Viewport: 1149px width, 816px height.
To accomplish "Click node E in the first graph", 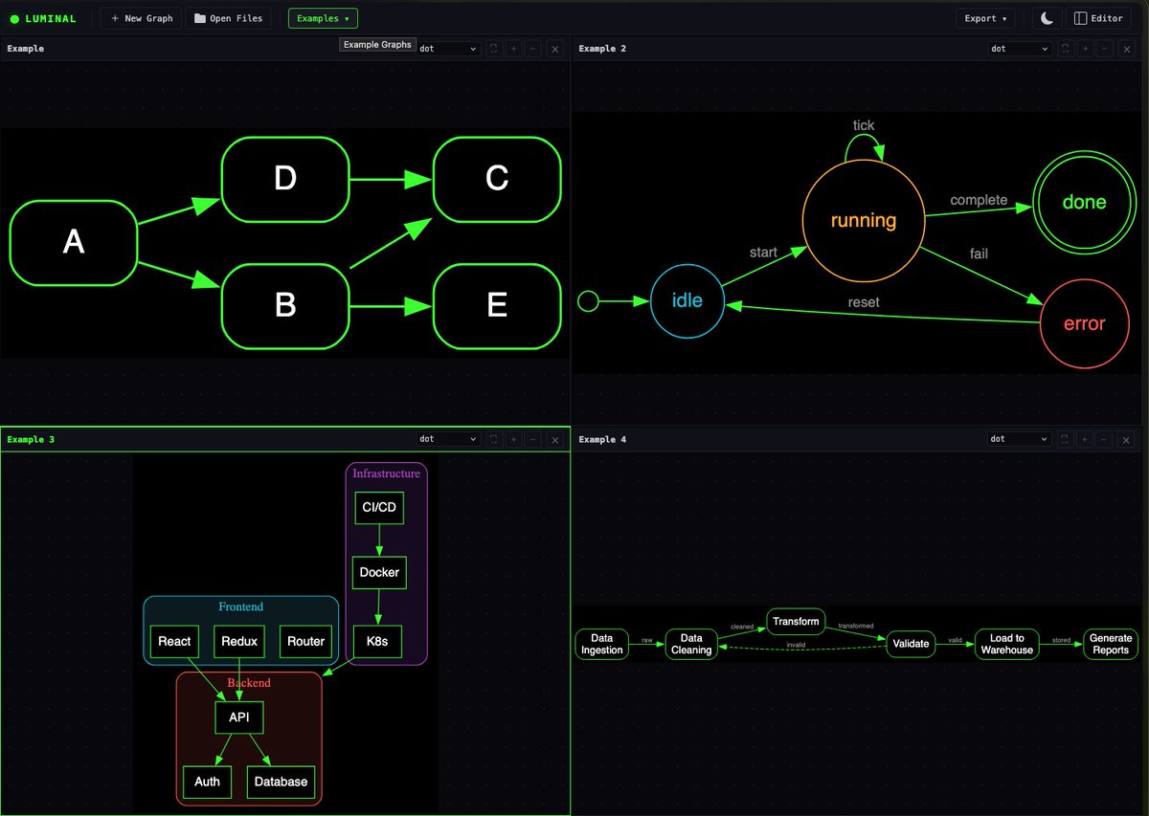I will pyautogui.click(x=497, y=306).
